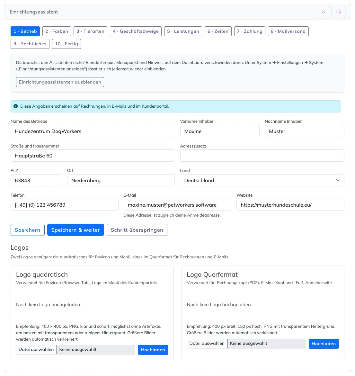Open the Land dropdown showing Deutschland
355x376 pixels.
[262, 180]
